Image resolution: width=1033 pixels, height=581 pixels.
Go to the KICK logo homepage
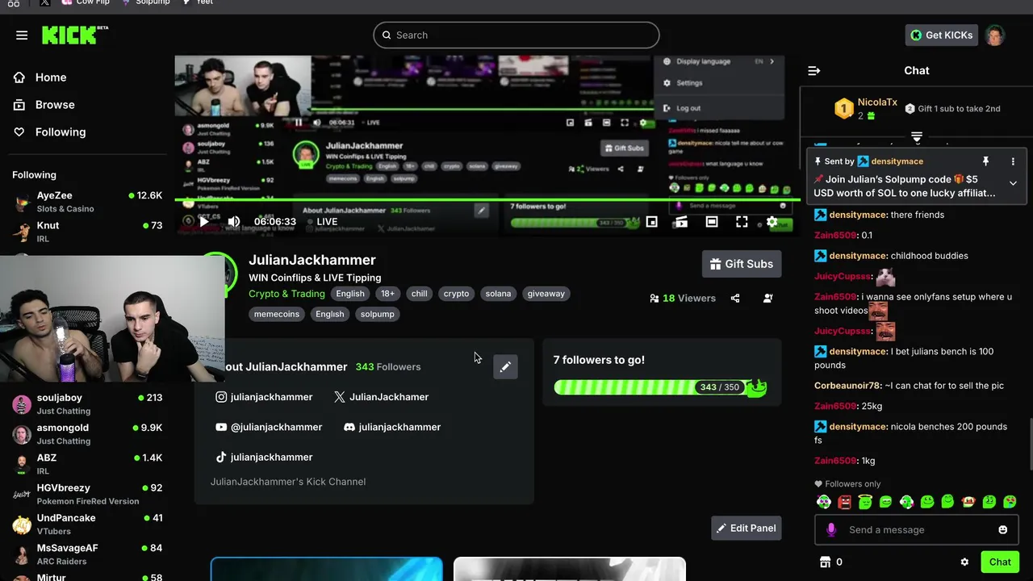[x=74, y=35]
